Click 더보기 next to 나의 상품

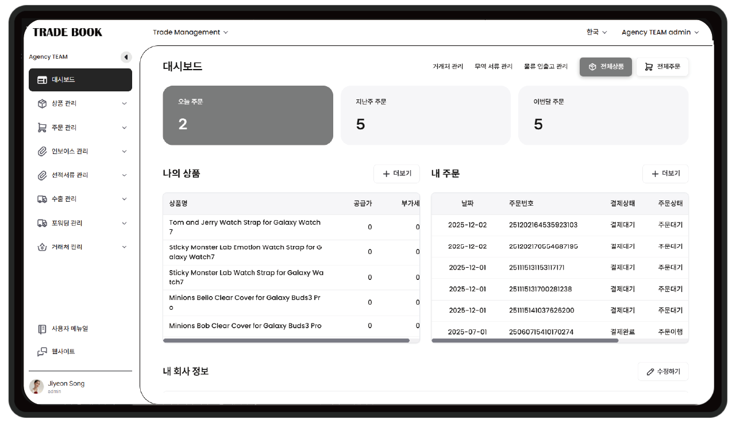coord(396,174)
